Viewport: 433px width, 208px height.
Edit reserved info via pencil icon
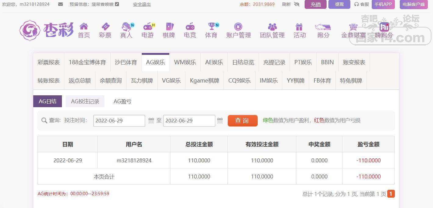[x=117, y=4]
